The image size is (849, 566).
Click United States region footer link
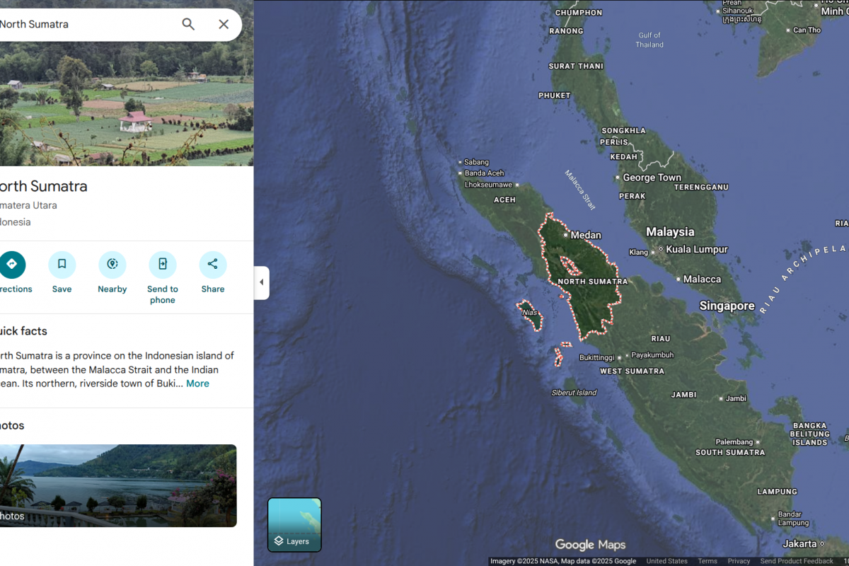click(666, 561)
